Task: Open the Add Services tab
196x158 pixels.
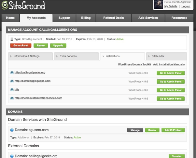Action: [148, 18]
